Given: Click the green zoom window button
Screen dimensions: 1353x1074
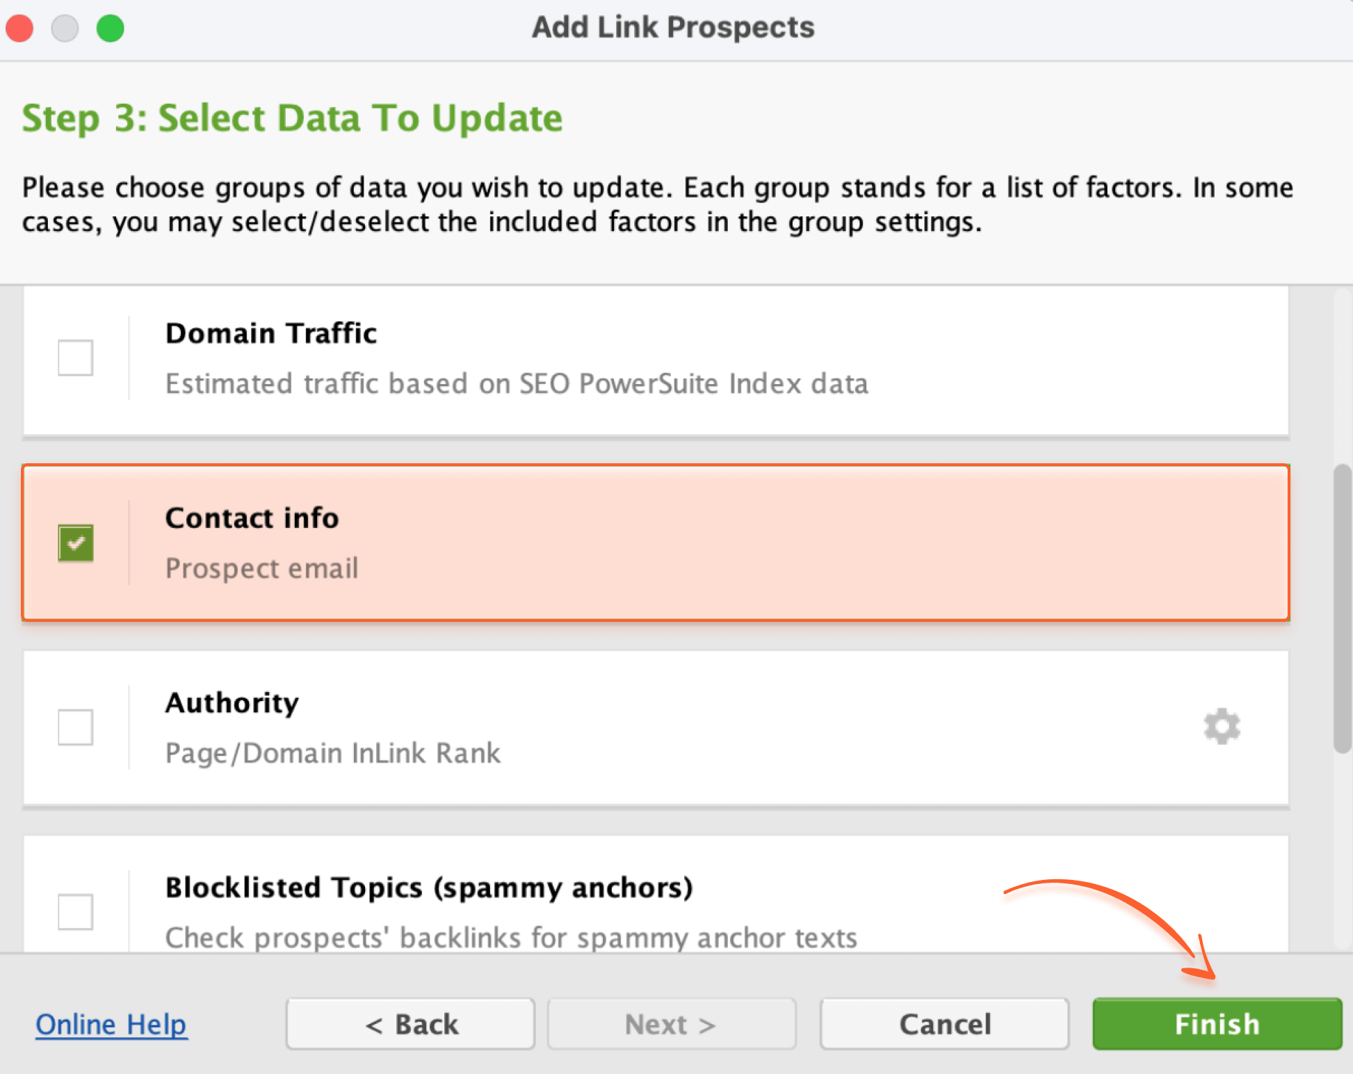Looking at the screenshot, I should click(110, 29).
